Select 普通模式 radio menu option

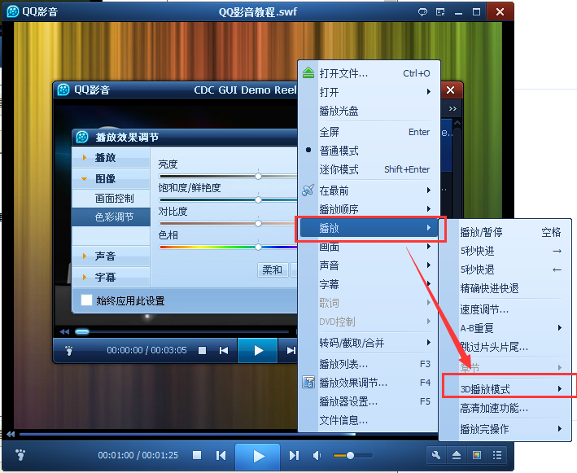[339, 151]
